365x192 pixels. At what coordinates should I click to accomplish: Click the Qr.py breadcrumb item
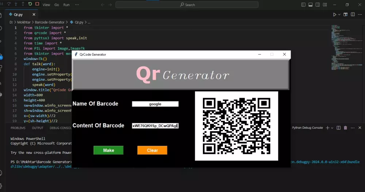[x=77, y=22]
